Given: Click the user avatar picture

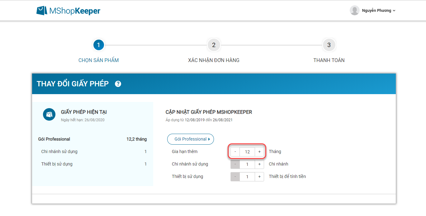Looking at the screenshot, I should pos(355,10).
